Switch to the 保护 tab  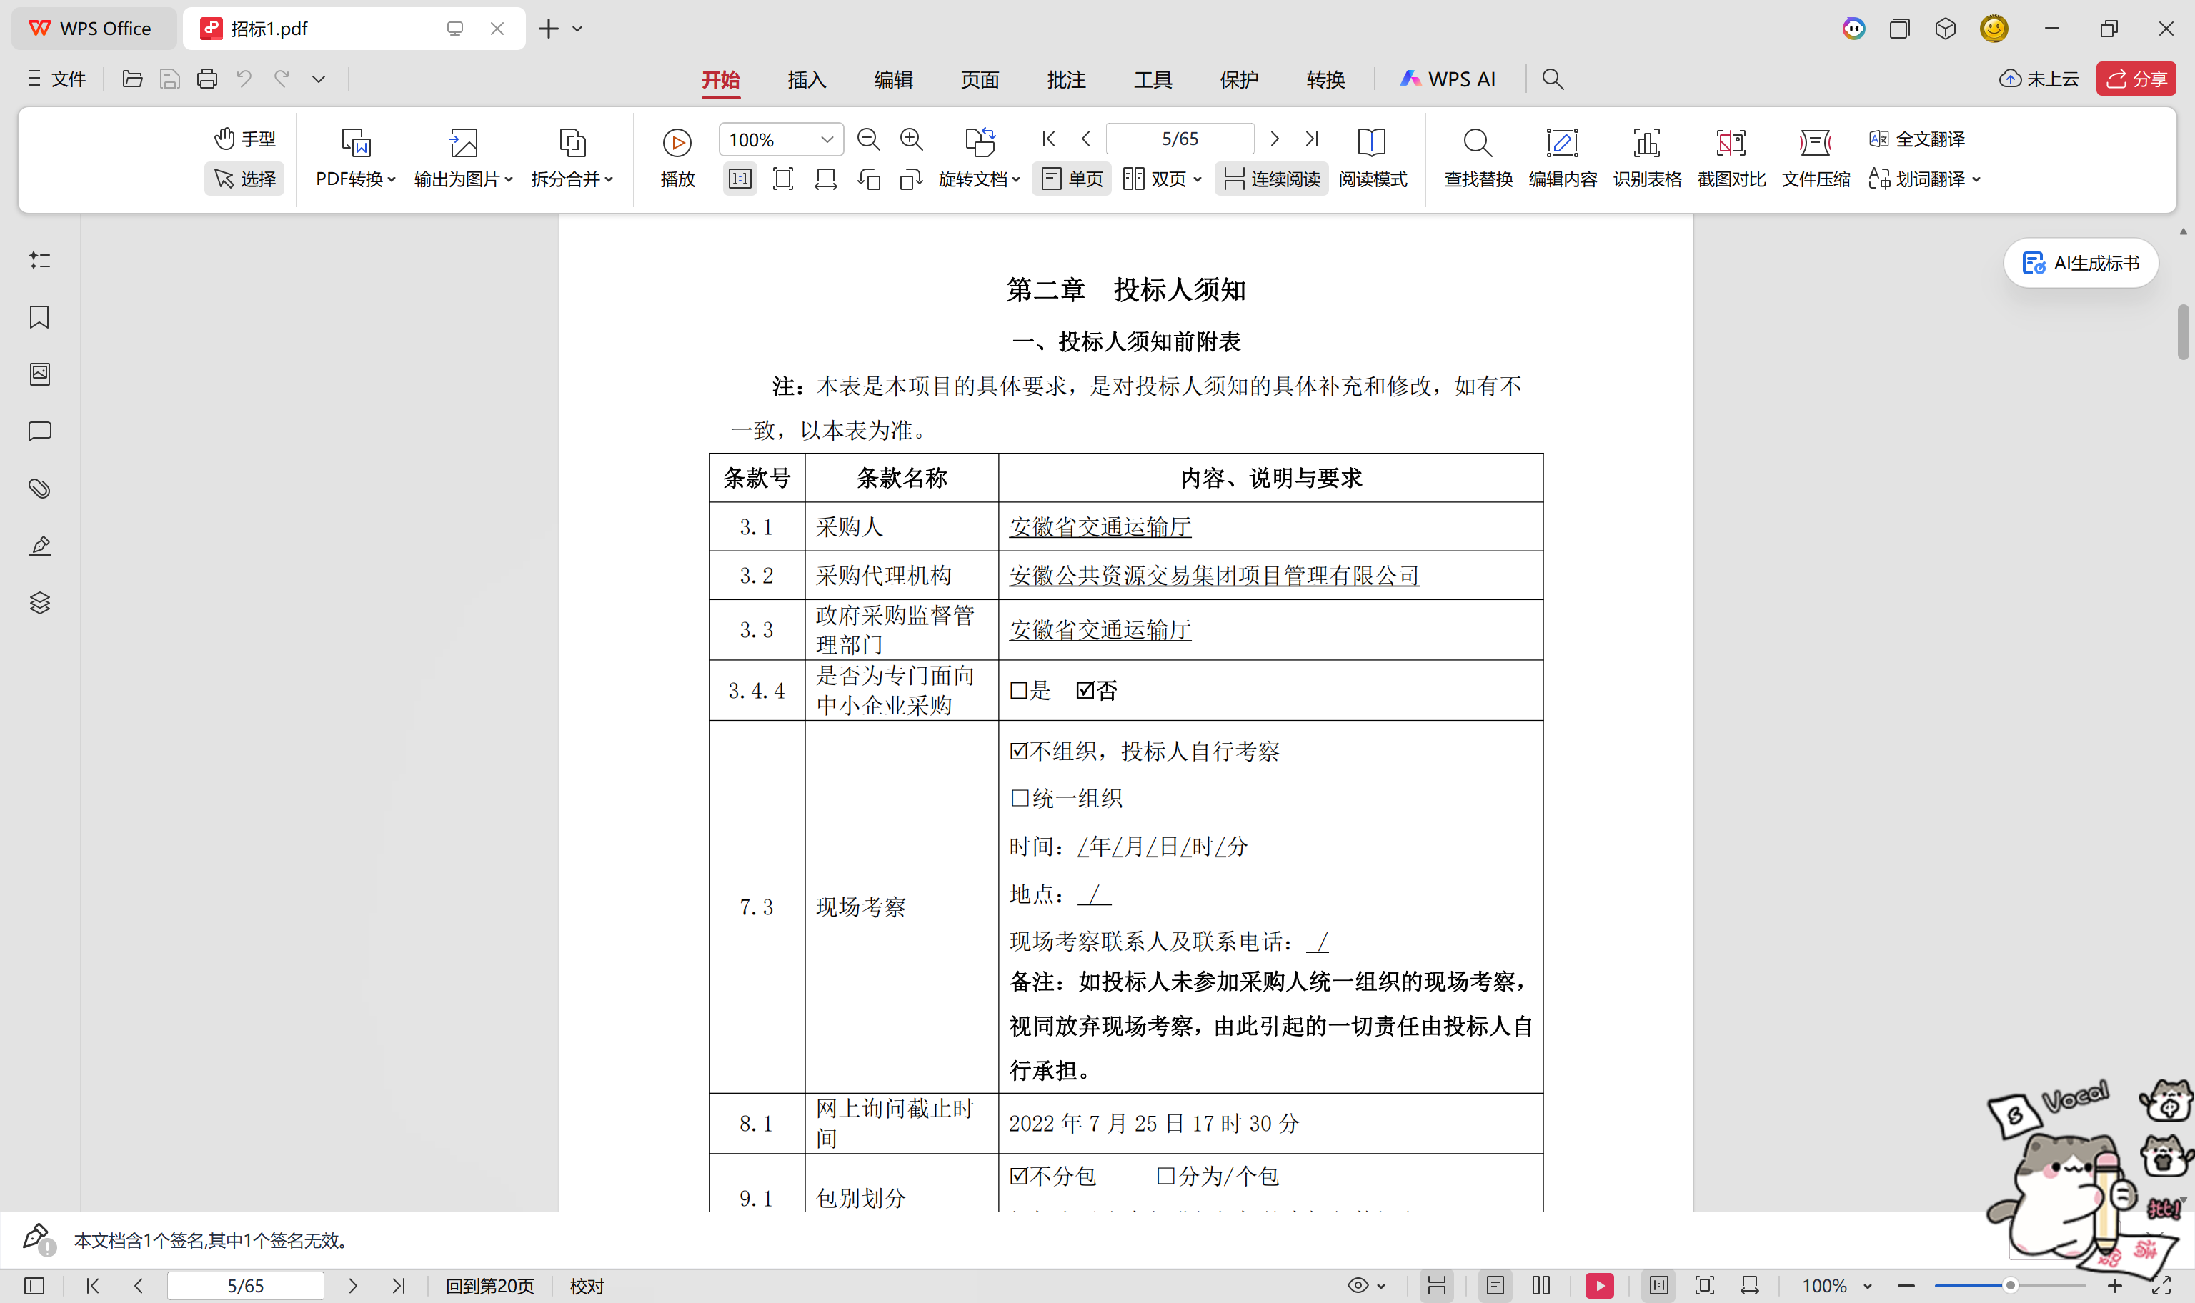[x=1239, y=79]
